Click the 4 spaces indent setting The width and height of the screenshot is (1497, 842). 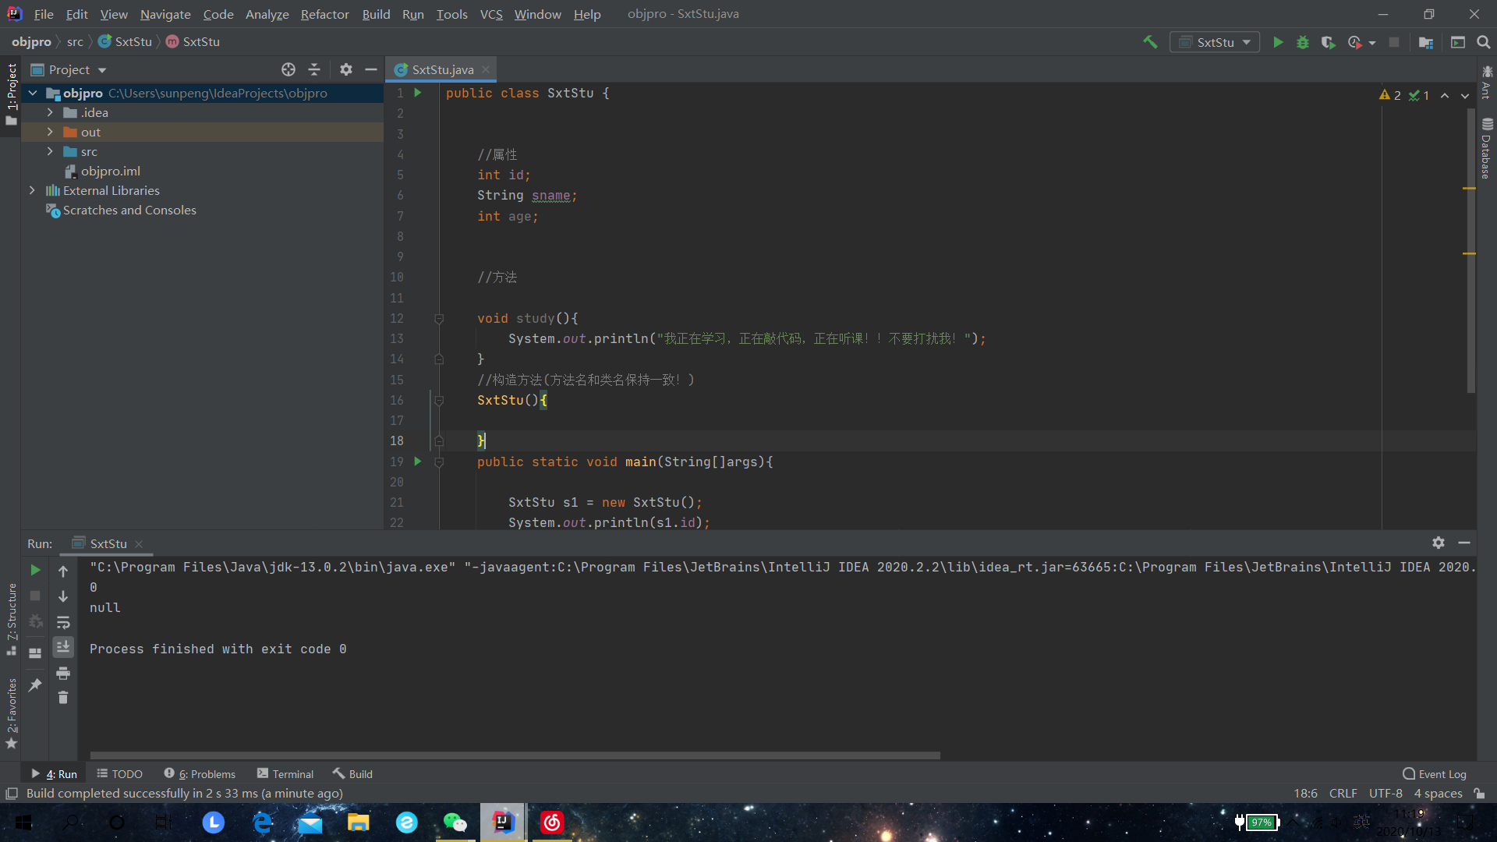(1438, 793)
